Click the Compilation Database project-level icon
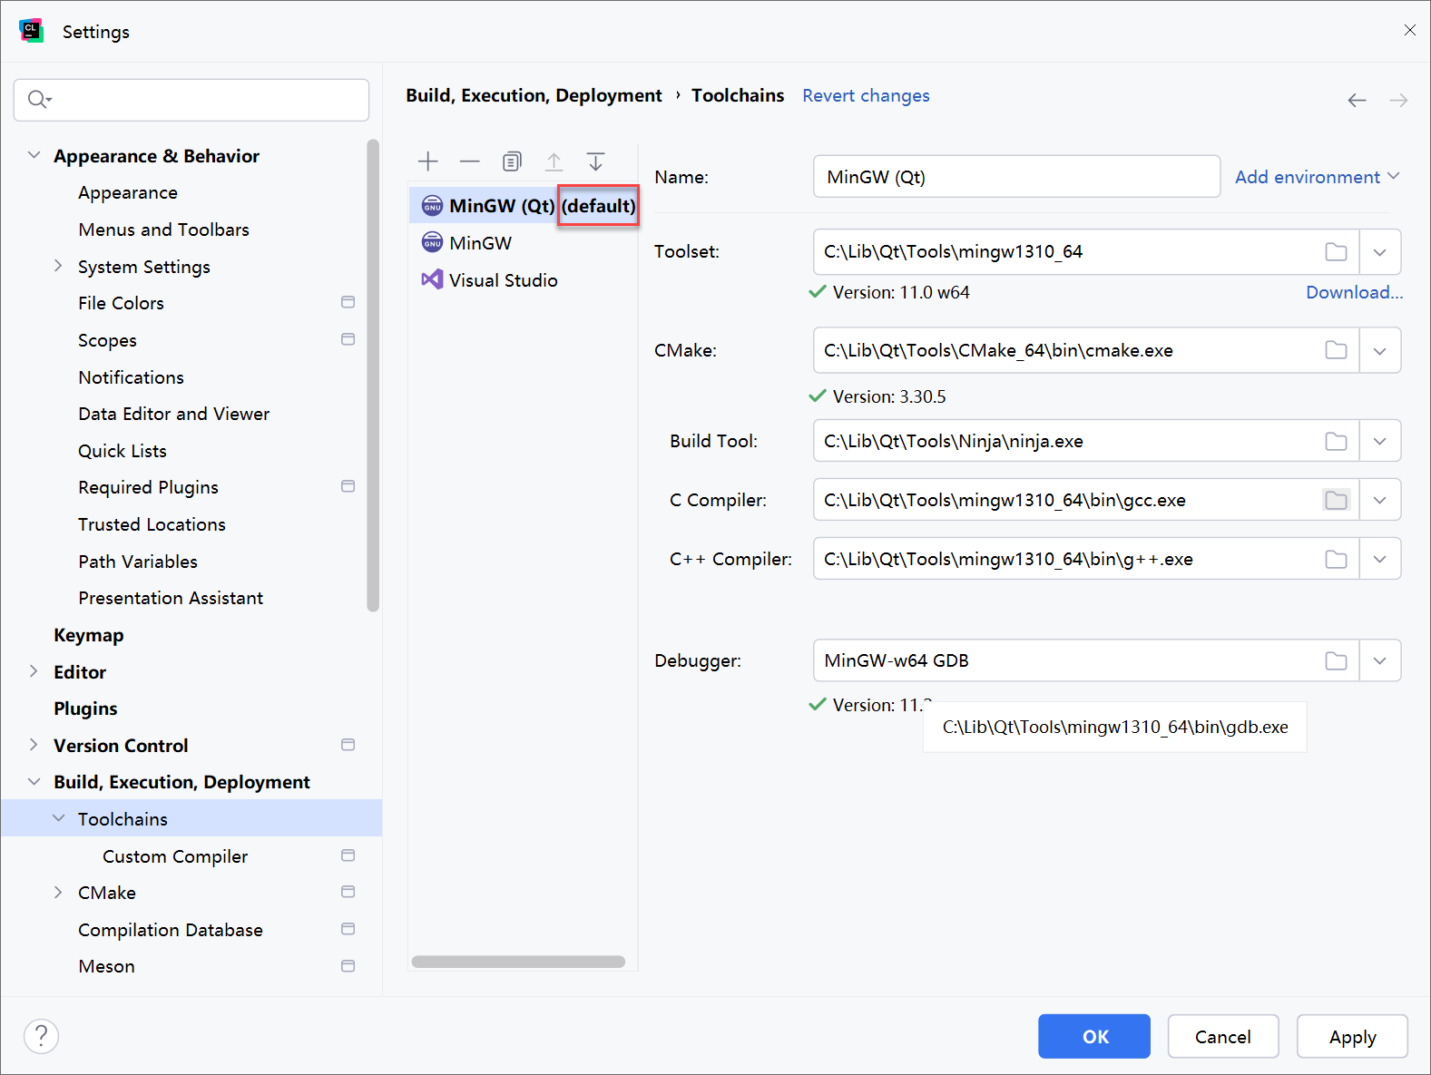Viewport: 1431px width, 1075px height. (348, 929)
